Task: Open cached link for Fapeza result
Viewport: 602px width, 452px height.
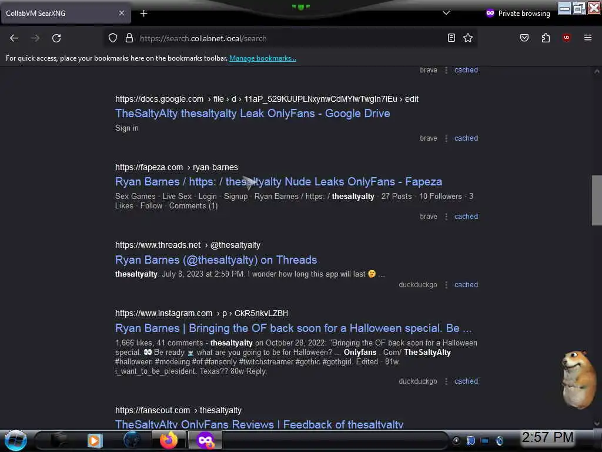Action: click(x=466, y=217)
